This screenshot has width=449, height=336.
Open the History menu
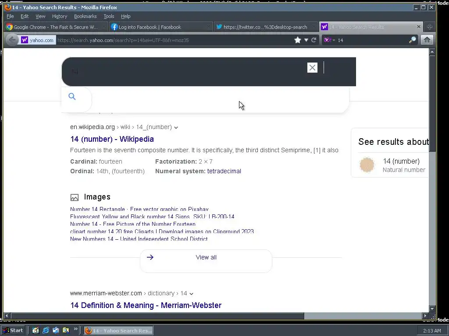click(x=60, y=16)
